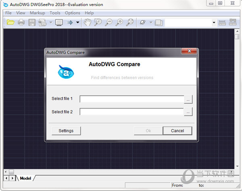This screenshot has height=191, width=242.
Task: Click the vertical scrollbar down arrow
Action: click(237, 166)
